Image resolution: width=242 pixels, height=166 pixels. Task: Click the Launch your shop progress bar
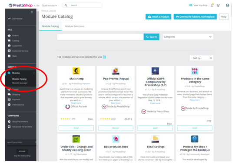tap(21, 145)
